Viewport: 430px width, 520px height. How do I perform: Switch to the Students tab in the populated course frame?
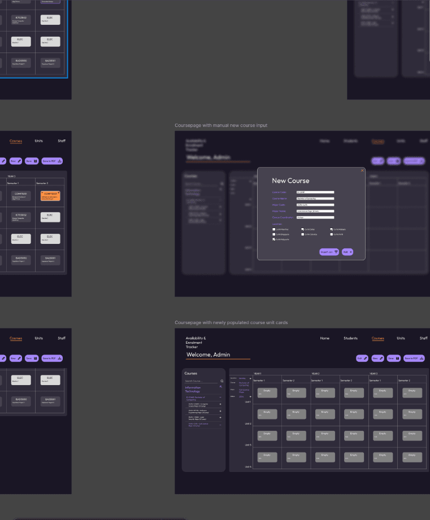click(350, 338)
